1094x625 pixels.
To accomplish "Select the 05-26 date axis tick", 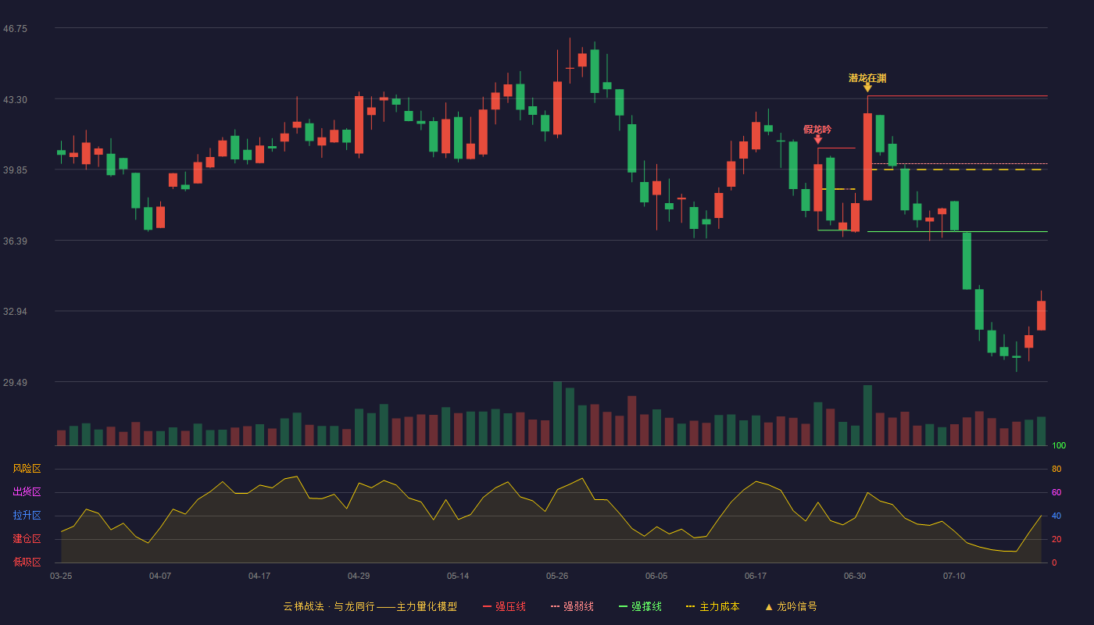I will coord(557,576).
